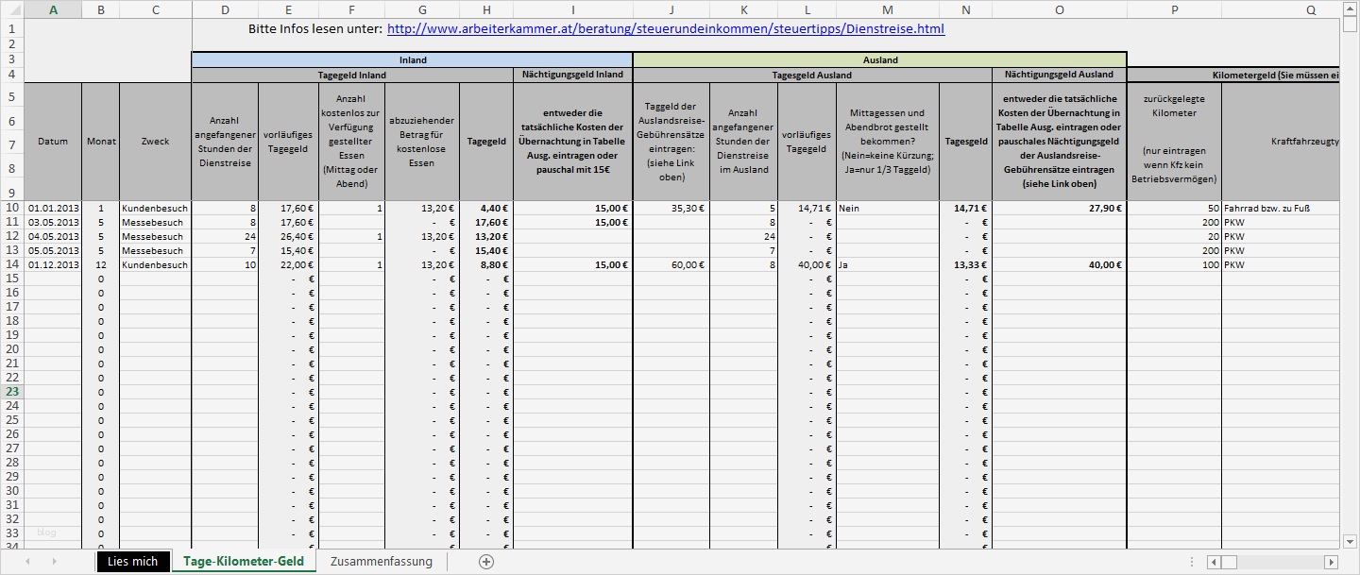Click the right arrow of the horizontal scrollbar

[x=1331, y=562]
